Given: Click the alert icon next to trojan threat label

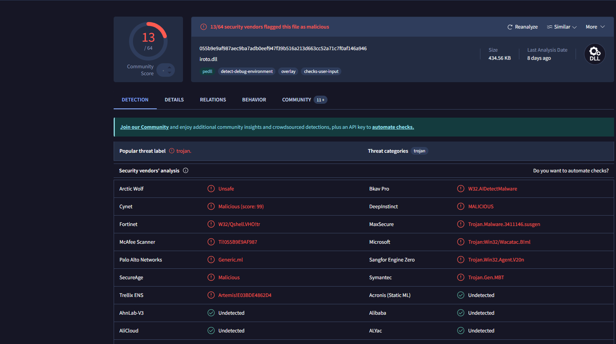Looking at the screenshot, I should coord(172,151).
